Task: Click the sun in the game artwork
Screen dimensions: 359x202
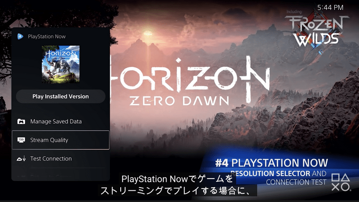Action: (x=148, y=34)
